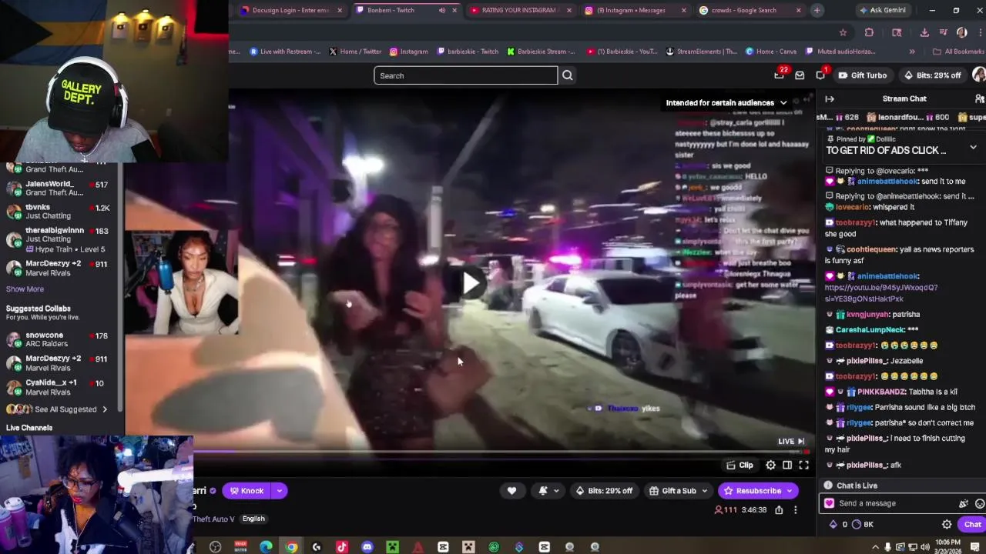Open Discord from the taskbar
The height and width of the screenshot is (554, 986).
coord(367,547)
